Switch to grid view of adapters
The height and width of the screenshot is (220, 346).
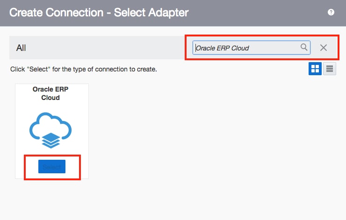(x=315, y=69)
